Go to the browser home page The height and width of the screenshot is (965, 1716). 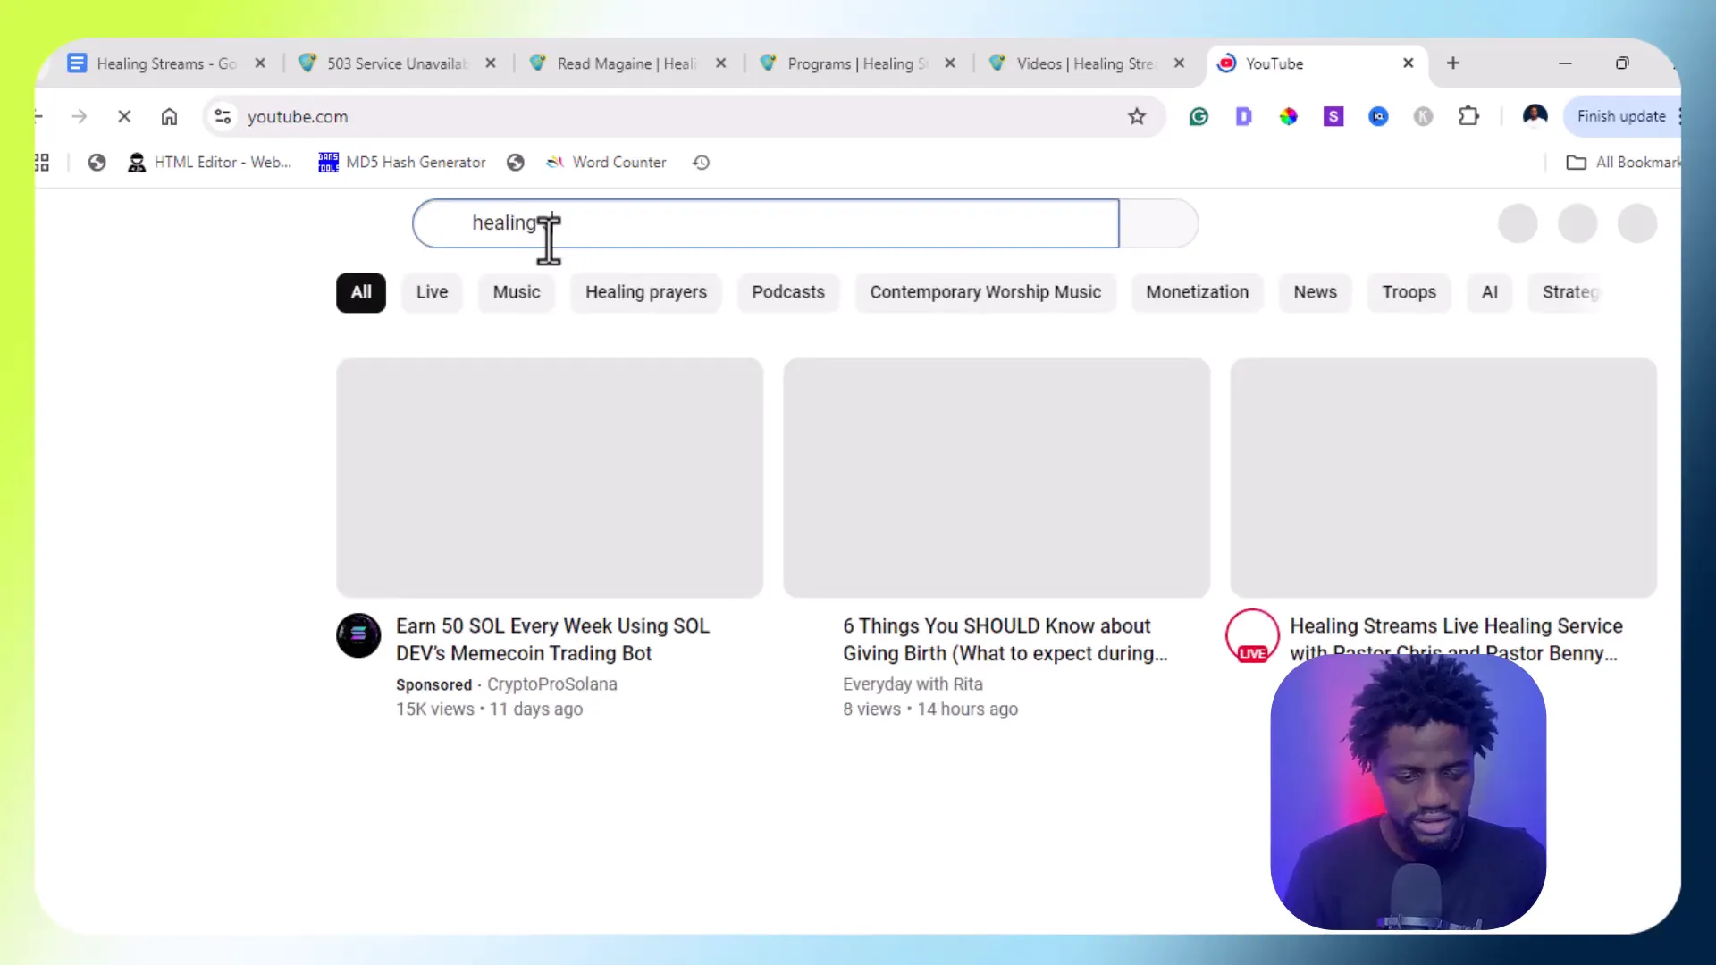click(169, 116)
